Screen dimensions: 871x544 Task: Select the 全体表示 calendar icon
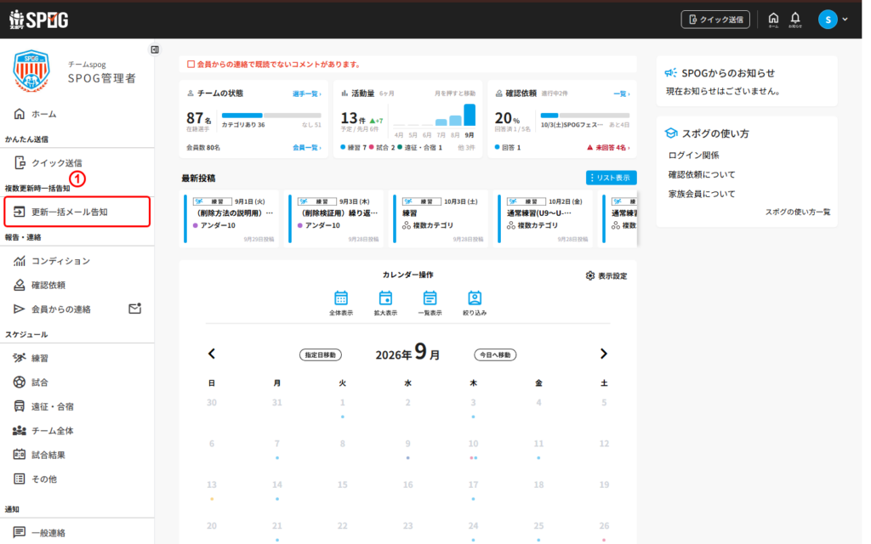[x=341, y=303]
